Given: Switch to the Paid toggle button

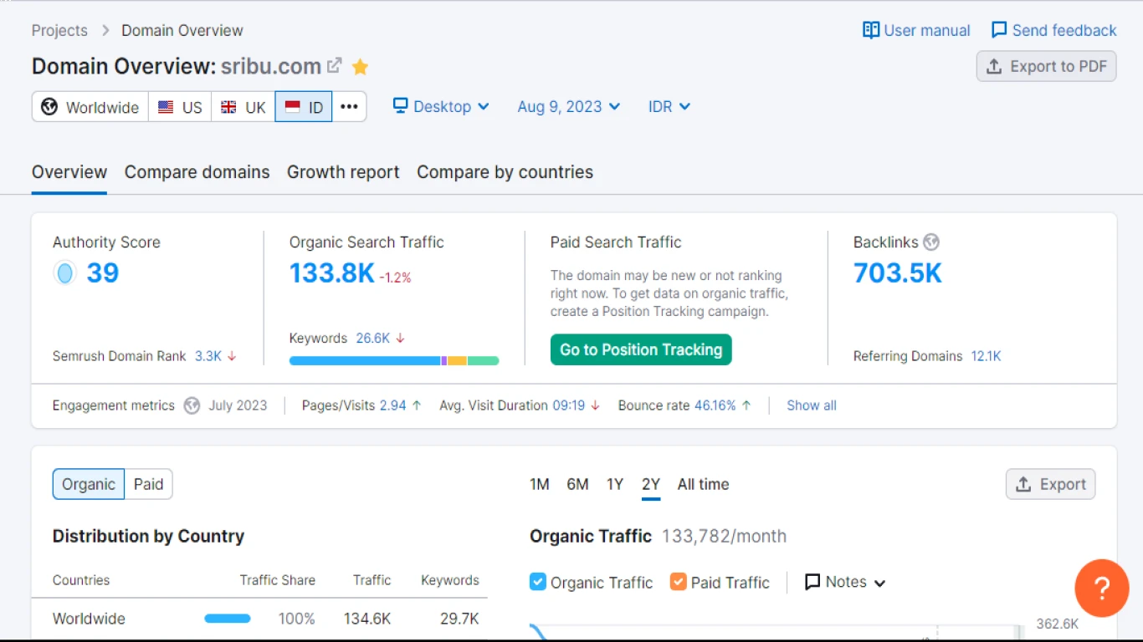Looking at the screenshot, I should tap(149, 484).
